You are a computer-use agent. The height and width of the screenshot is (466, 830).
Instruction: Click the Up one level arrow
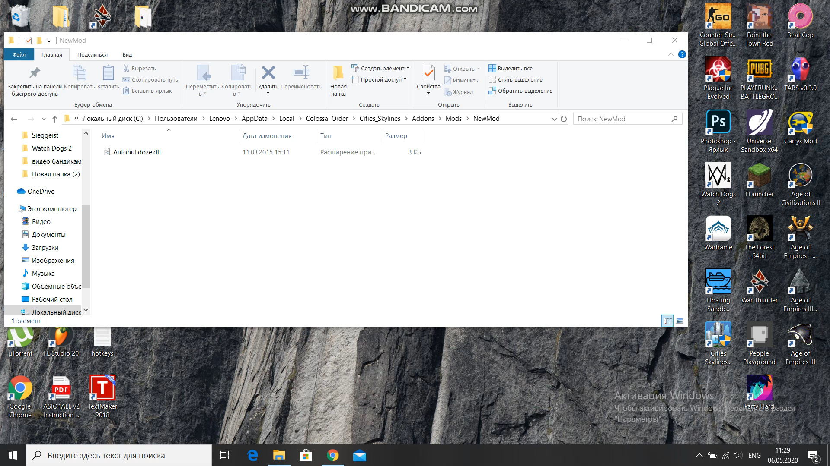point(55,119)
